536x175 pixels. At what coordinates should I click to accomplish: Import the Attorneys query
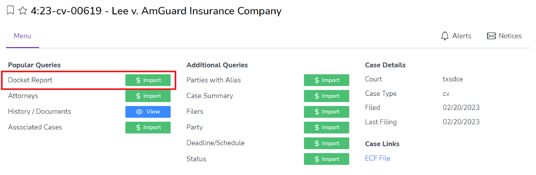click(x=148, y=96)
